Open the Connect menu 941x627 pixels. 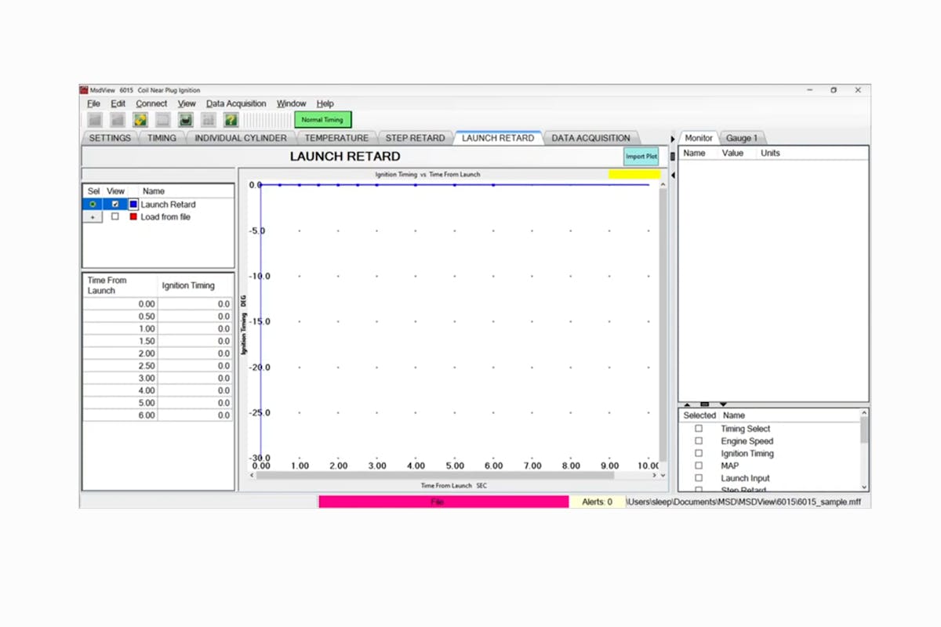coord(151,103)
